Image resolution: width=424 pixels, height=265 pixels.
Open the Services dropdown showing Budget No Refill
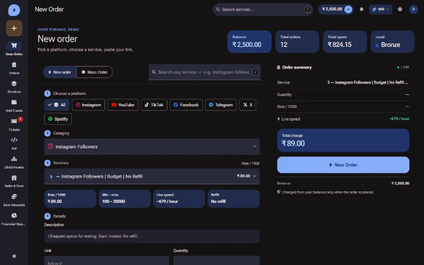(x=152, y=176)
